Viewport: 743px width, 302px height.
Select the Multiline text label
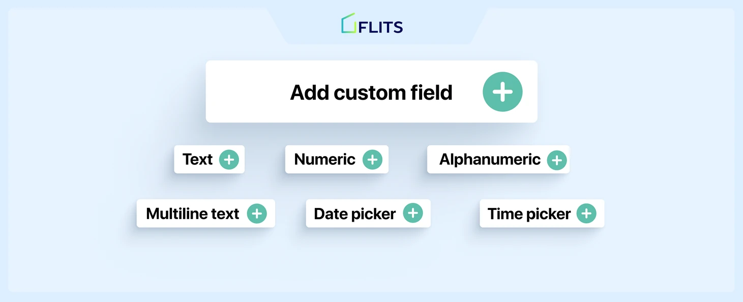[192, 214]
